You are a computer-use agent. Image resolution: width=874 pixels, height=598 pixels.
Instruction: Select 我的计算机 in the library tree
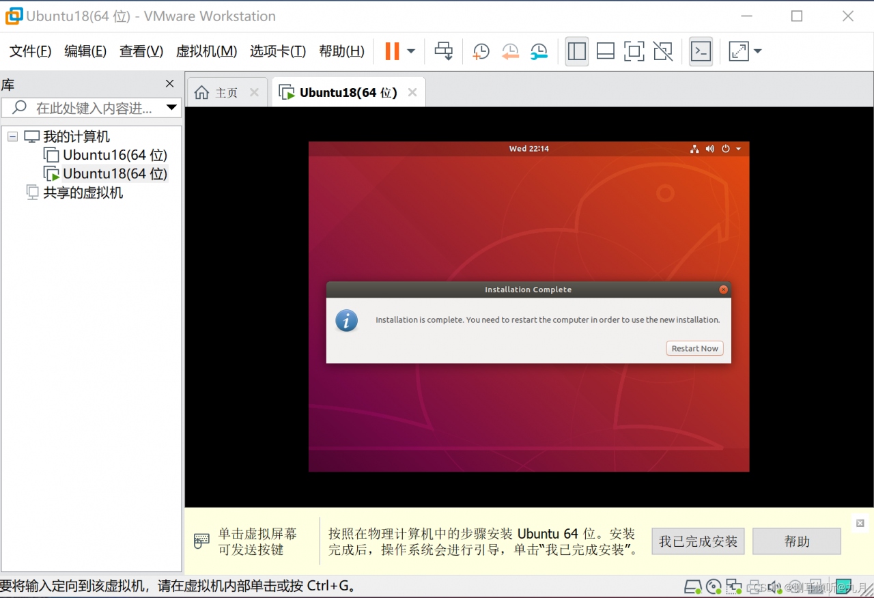(x=76, y=137)
